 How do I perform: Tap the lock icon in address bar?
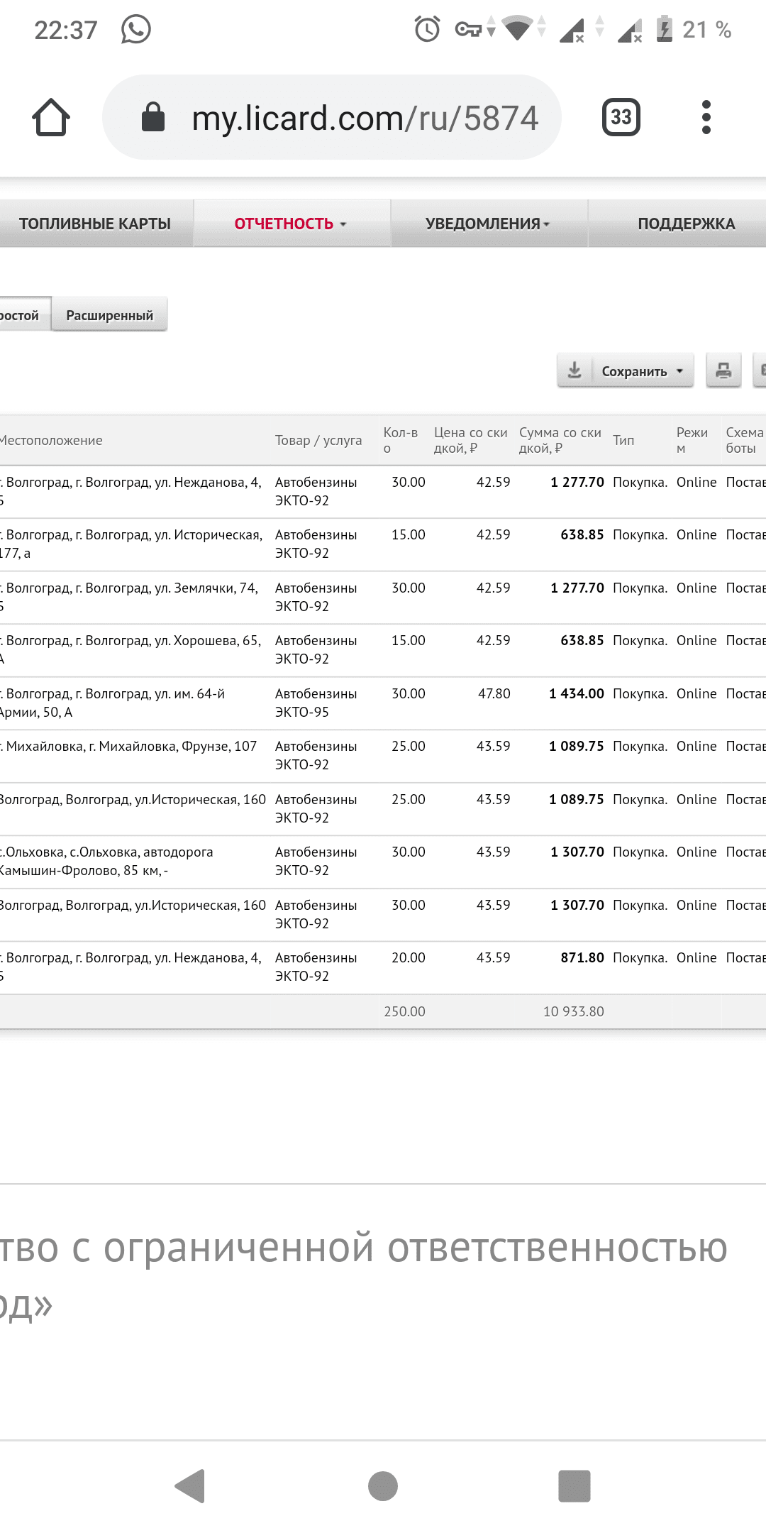(x=153, y=117)
